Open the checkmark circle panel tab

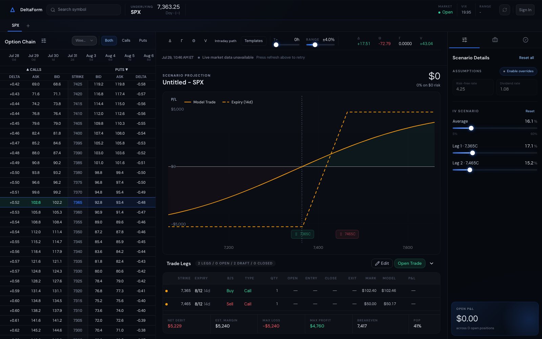tap(525, 40)
